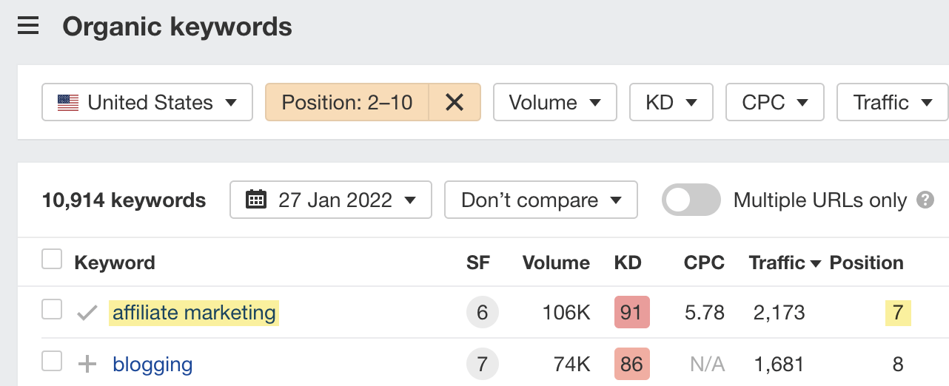Toggle the Multiple URLs only switch
The height and width of the screenshot is (386, 949).
coord(691,200)
